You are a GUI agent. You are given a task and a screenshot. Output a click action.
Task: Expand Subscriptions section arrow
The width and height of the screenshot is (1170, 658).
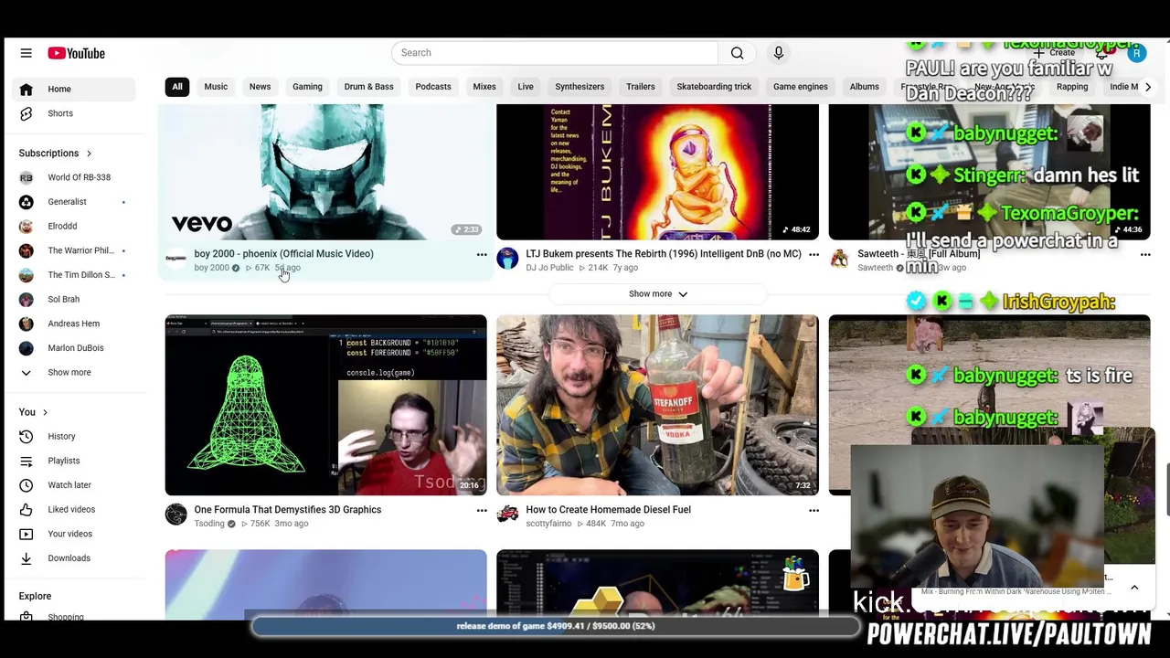point(89,154)
